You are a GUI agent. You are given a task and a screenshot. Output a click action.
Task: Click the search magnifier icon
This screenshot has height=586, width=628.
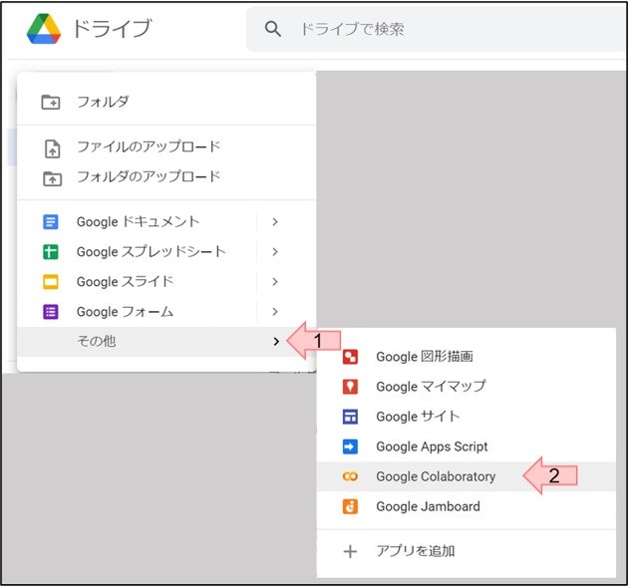pyautogui.click(x=273, y=29)
